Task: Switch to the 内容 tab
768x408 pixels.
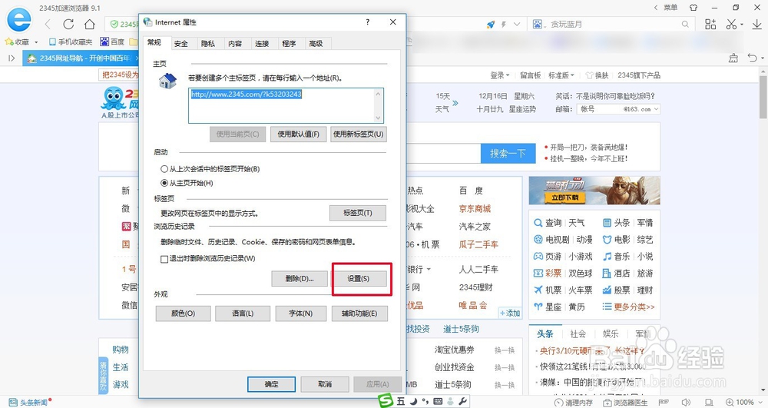Action: tap(235, 44)
